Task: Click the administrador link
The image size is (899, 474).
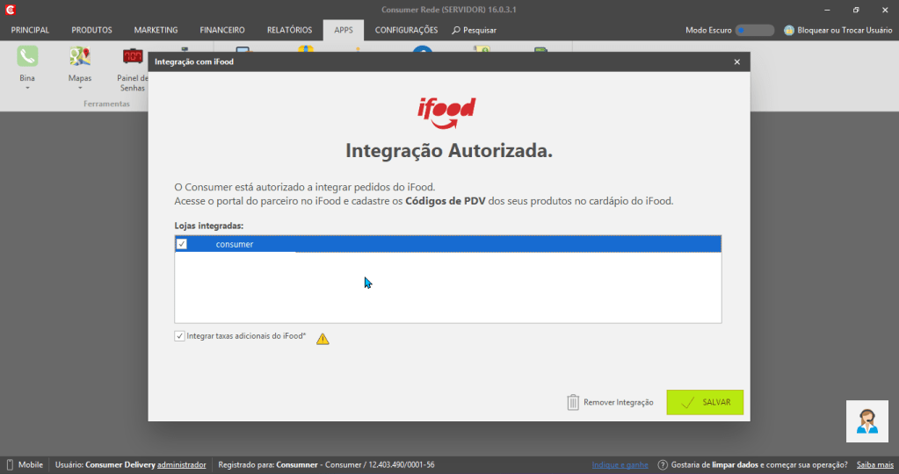Action: click(x=181, y=465)
